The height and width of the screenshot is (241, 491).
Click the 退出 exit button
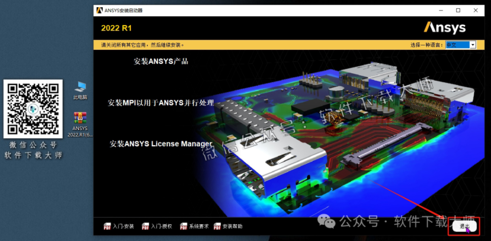(x=464, y=227)
